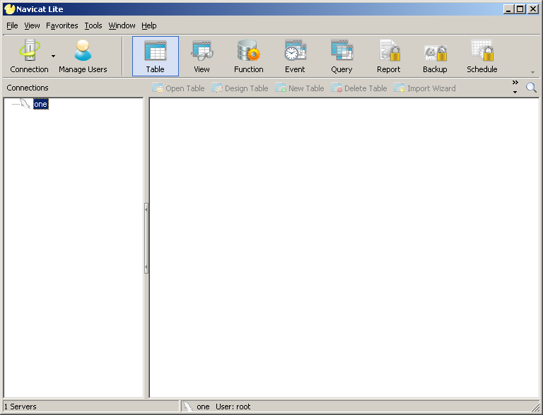Image resolution: width=543 pixels, height=415 pixels.
Task: Show the Event objects
Action: tap(295, 56)
